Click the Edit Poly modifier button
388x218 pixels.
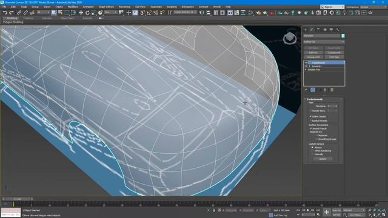313,53
